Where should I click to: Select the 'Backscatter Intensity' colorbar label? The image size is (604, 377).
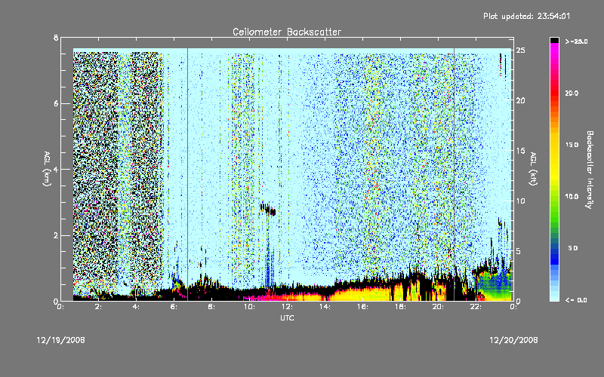tap(590, 170)
